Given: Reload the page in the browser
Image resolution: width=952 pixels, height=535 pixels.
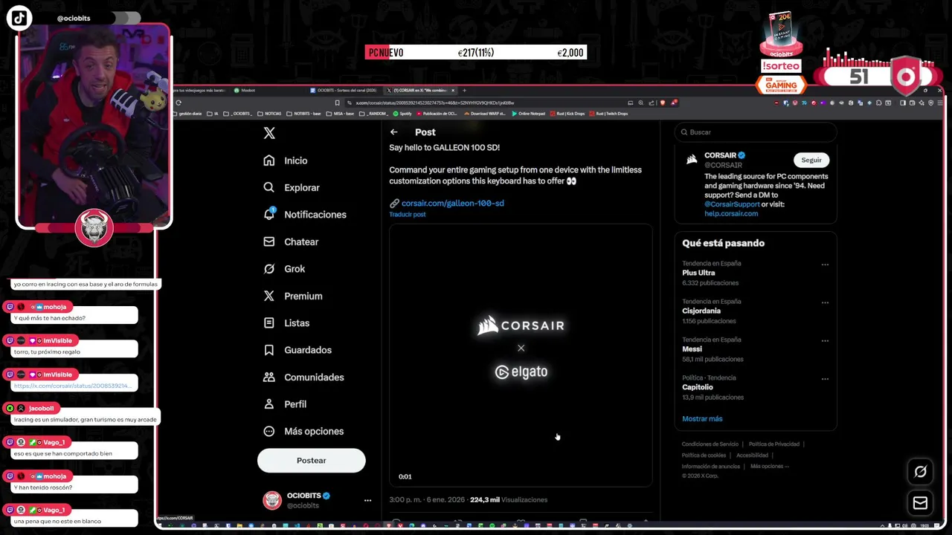Looking at the screenshot, I should (x=178, y=103).
